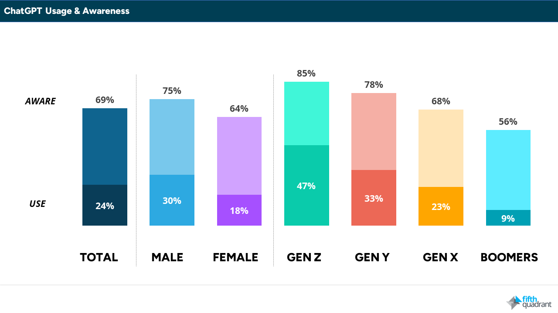This screenshot has height=313, width=558.
Task: Click the Fifth Quadrant logo icon
Action: pyautogui.click(x=513, y=303)
